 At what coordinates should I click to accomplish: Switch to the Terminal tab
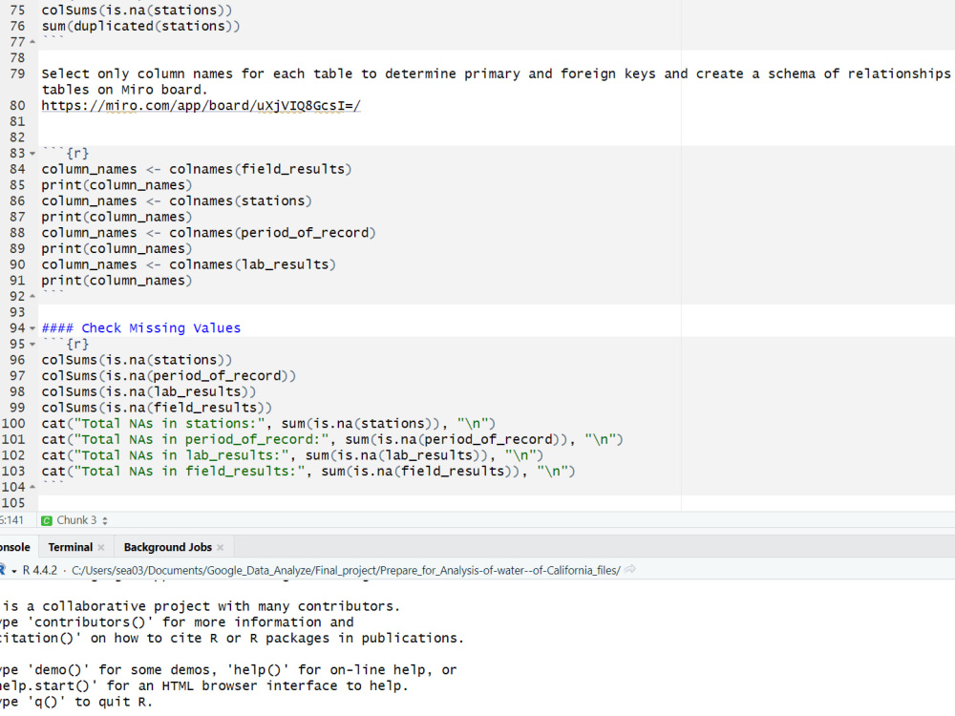pyautogui.click(x=70, y=547)
